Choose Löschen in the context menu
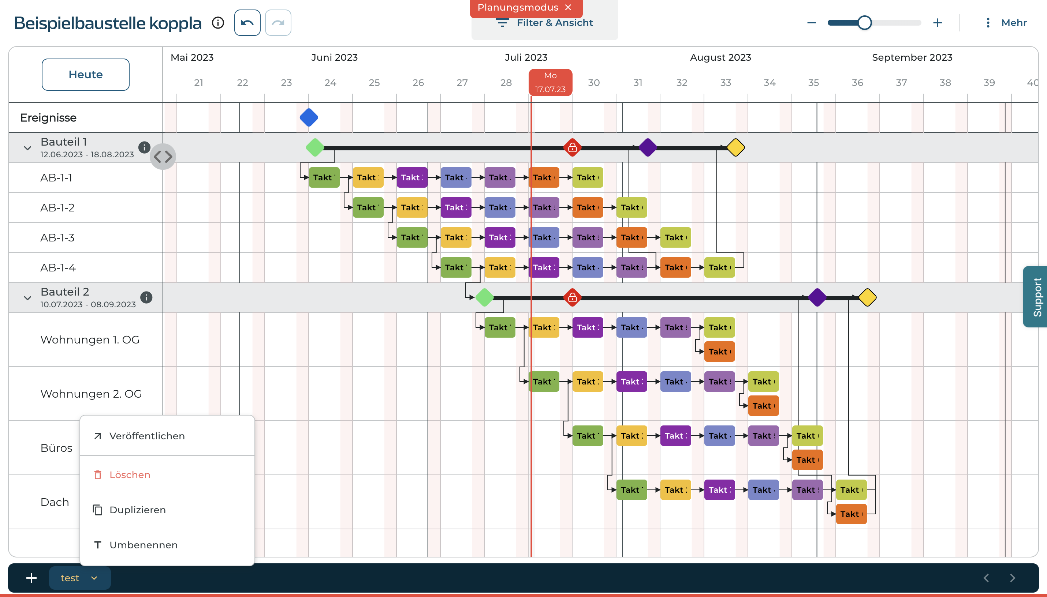The image size is (1047, 597). click(x=167, y=475)
